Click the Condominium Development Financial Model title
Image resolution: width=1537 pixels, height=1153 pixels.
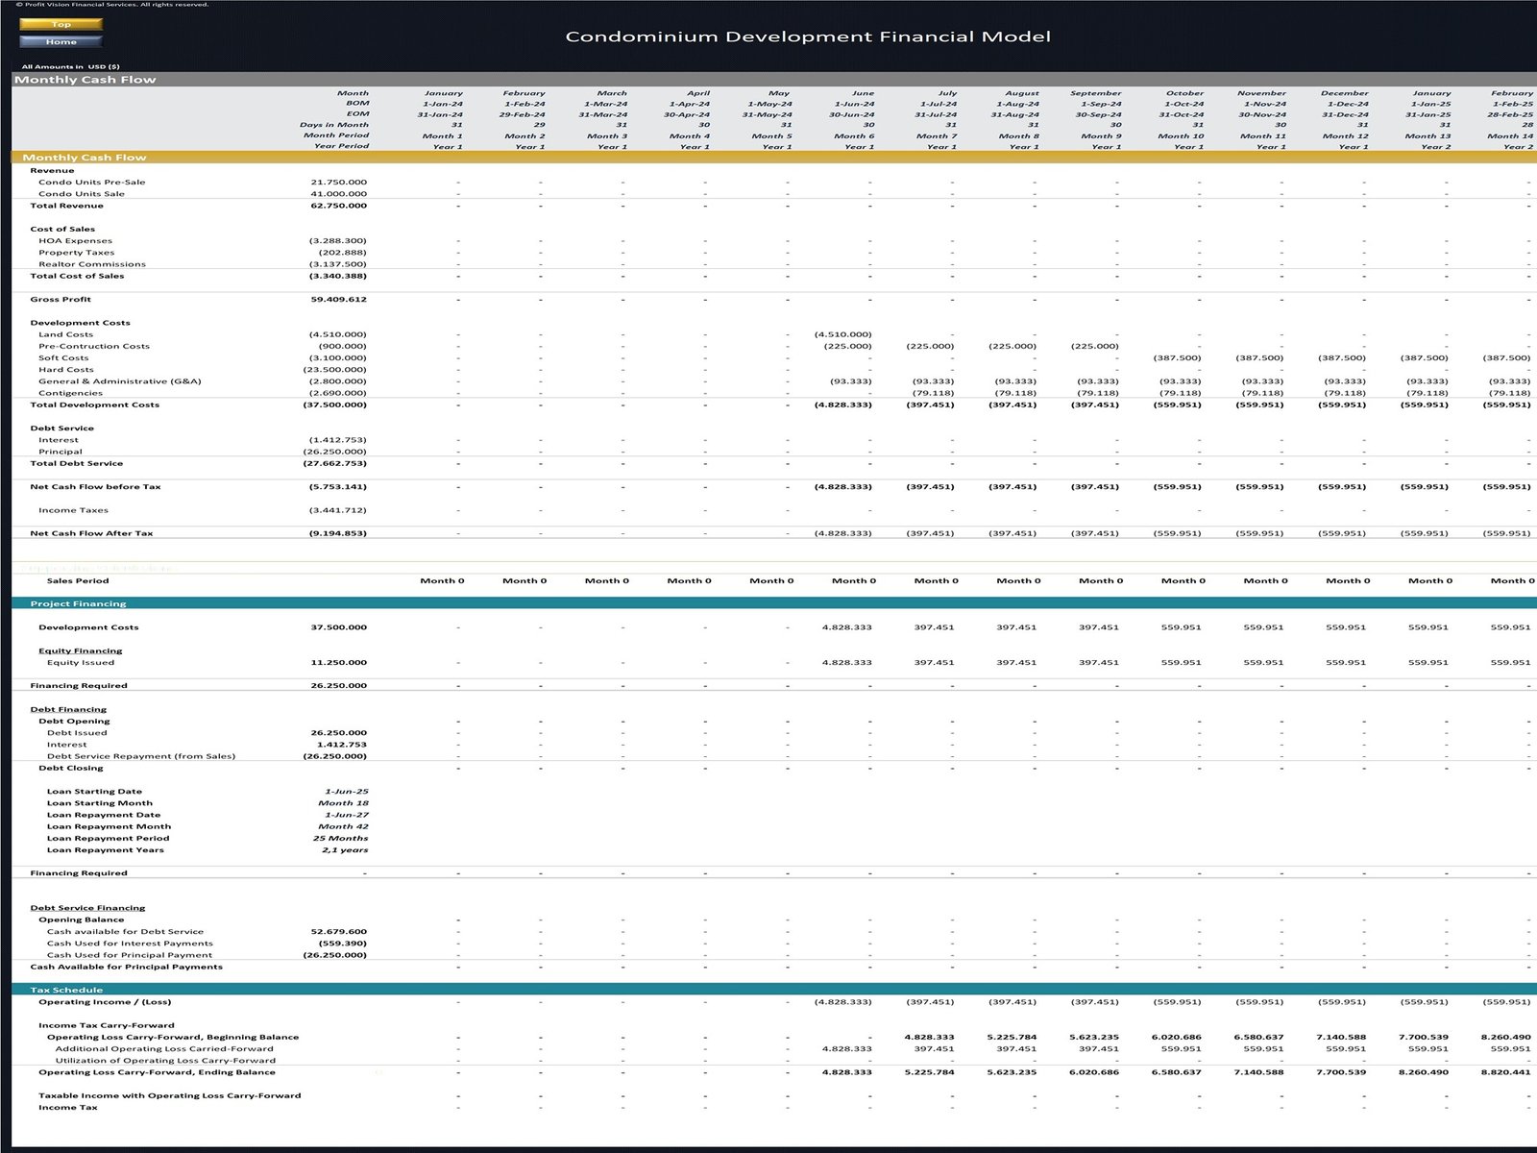point(807,37)
